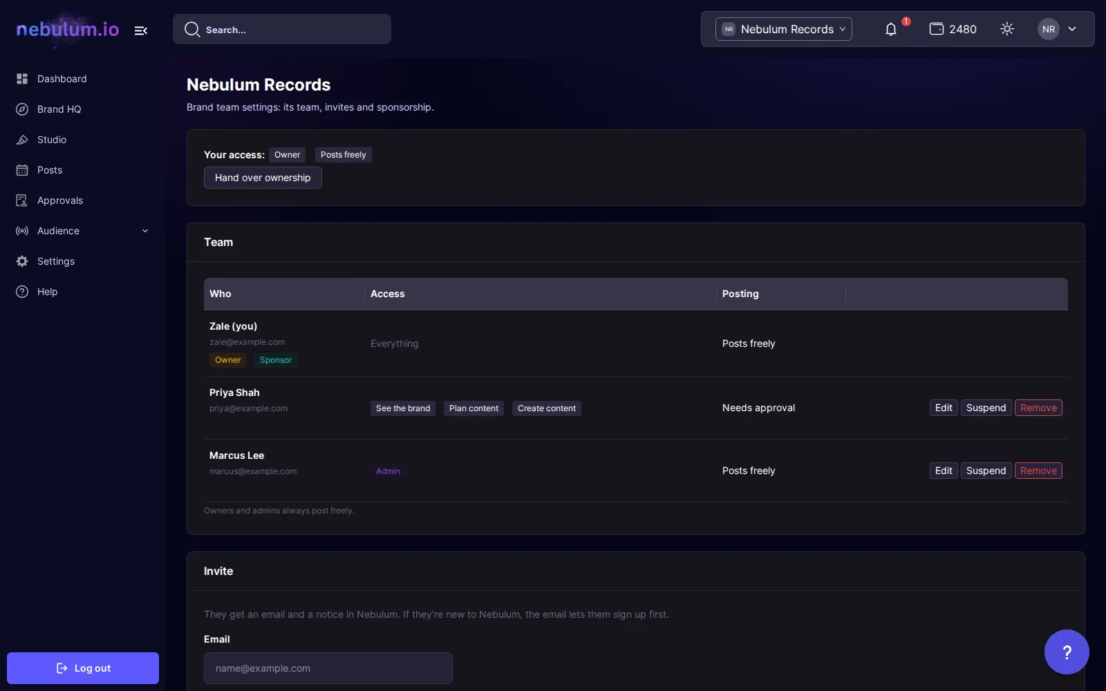
Task: Click the Audience broadcast icon
Action: [x=22, y=231]
